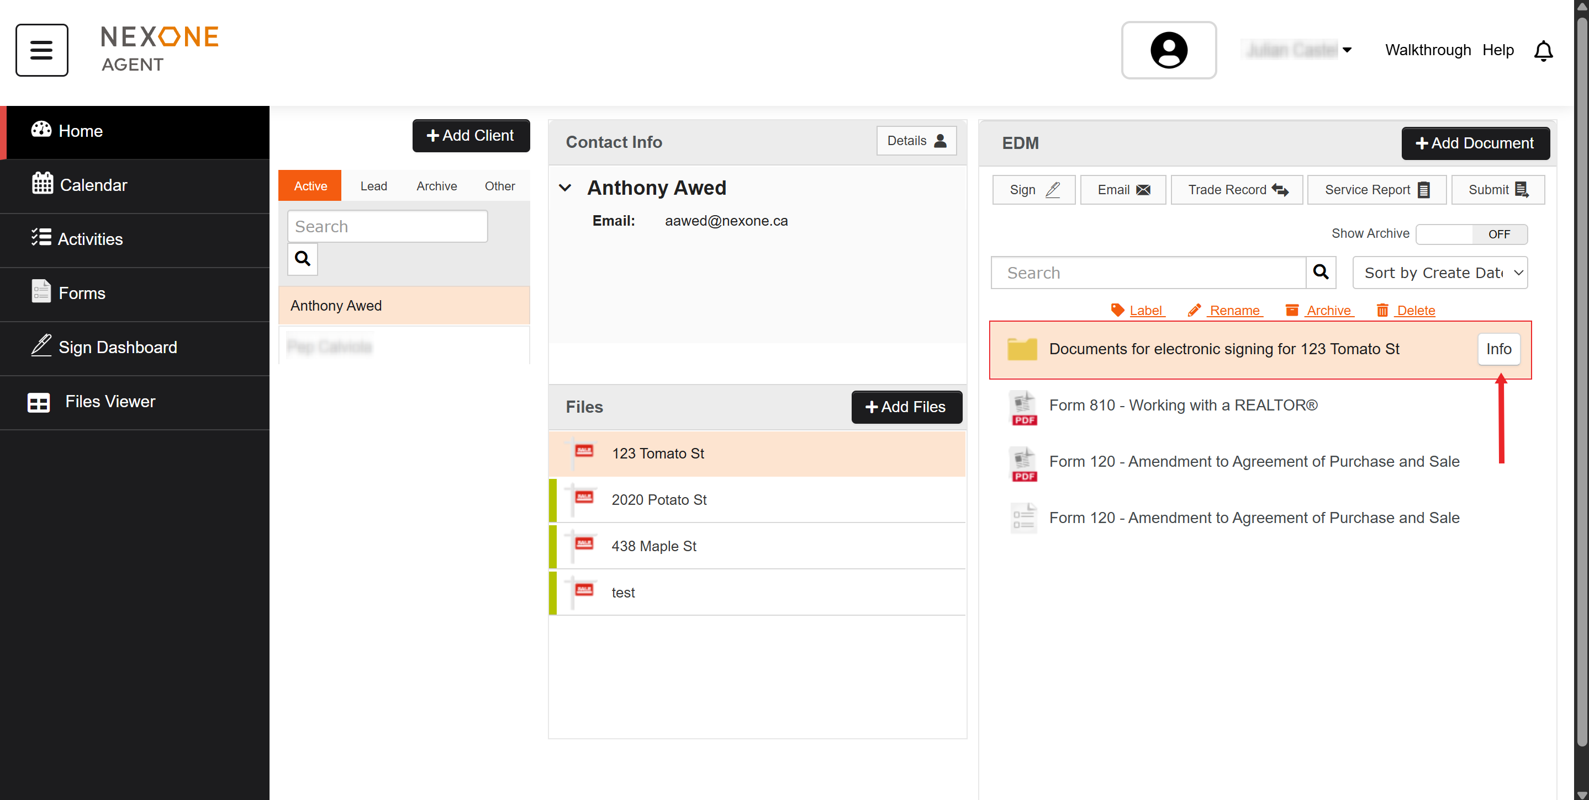Viewport: 1589px width, 800px height.
Task: Click the Add Document button
Action: (x=1475, y=143)
